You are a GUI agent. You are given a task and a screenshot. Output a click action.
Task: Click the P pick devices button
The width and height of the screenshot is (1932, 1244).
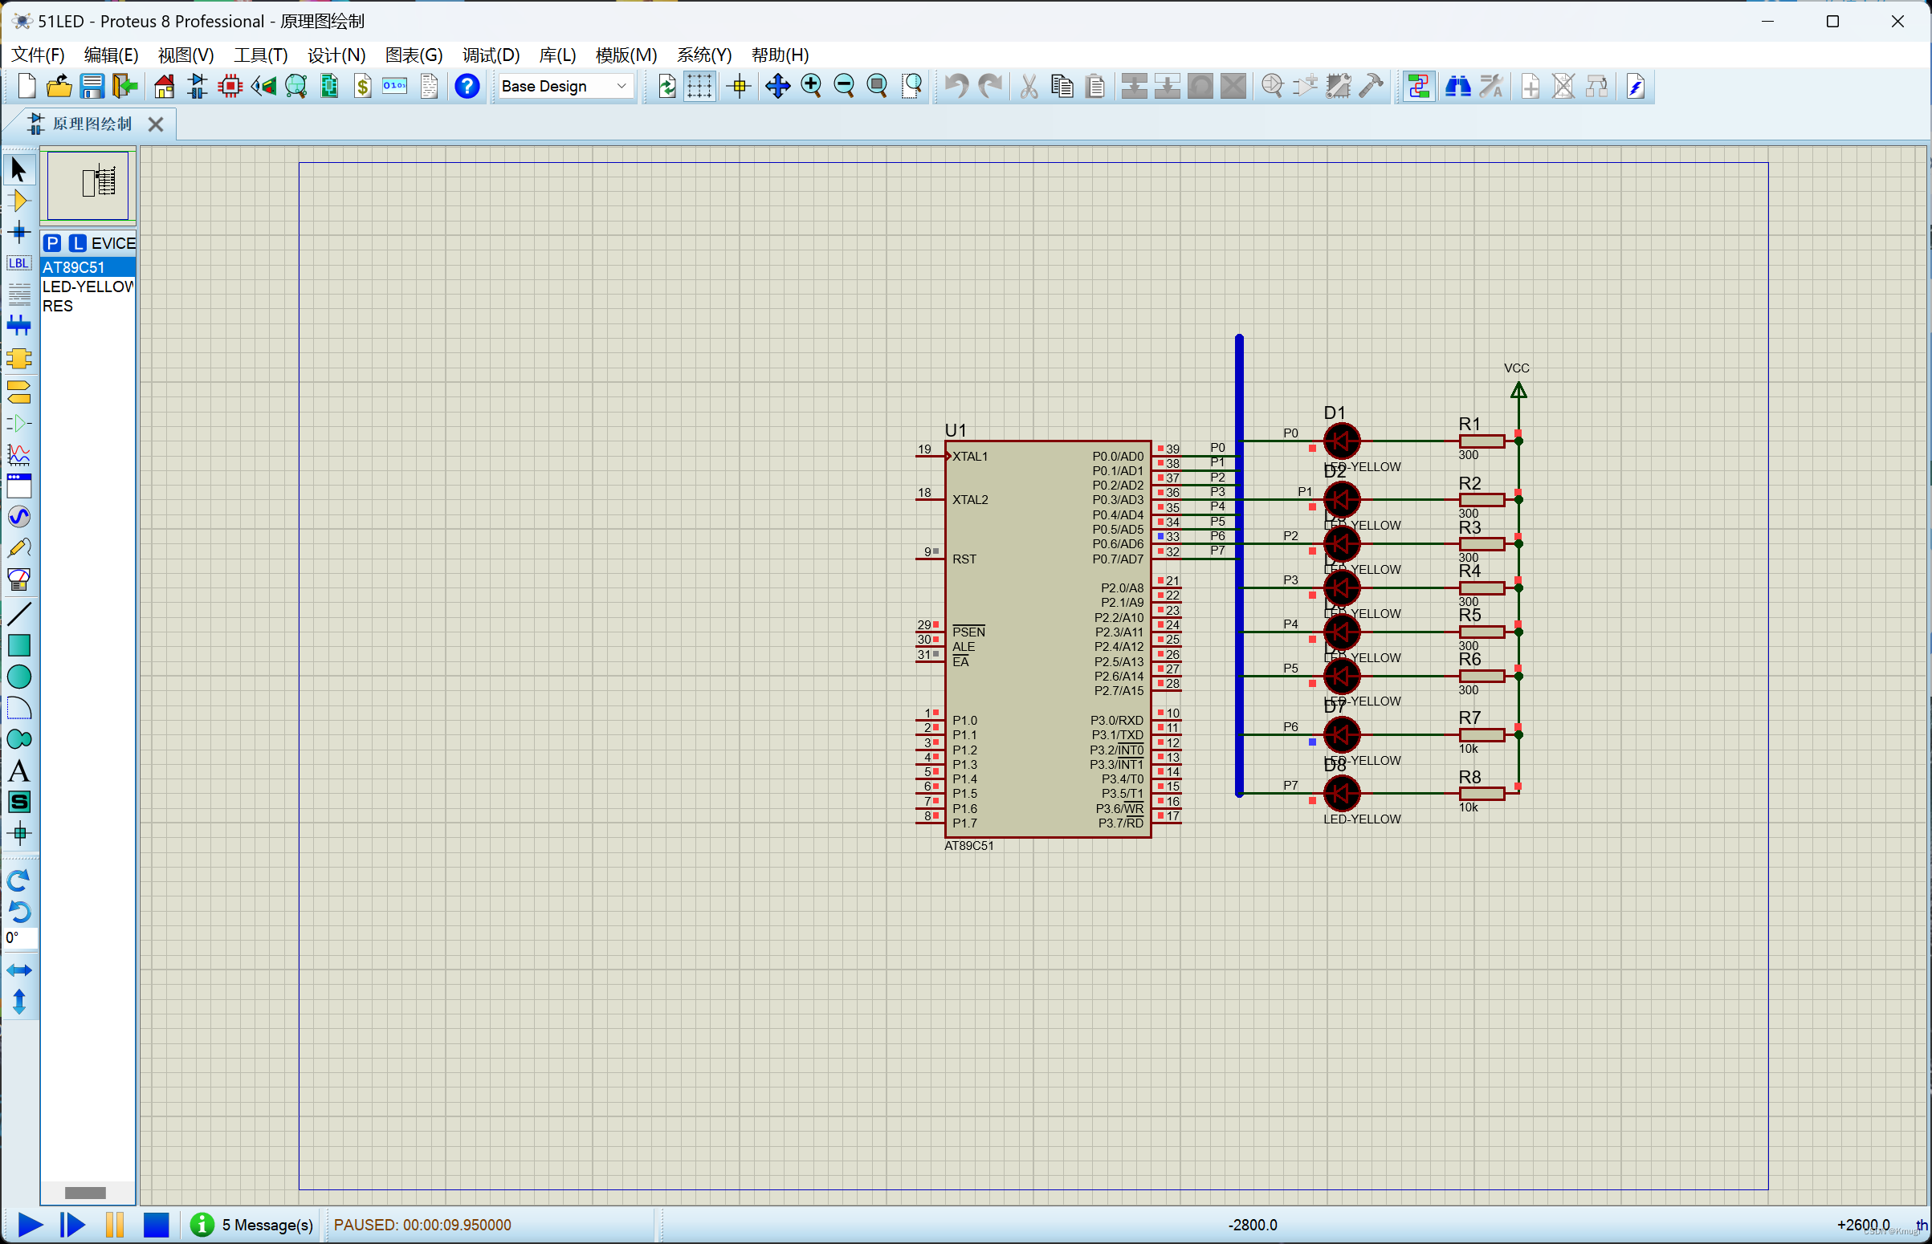tap(52, 243)
